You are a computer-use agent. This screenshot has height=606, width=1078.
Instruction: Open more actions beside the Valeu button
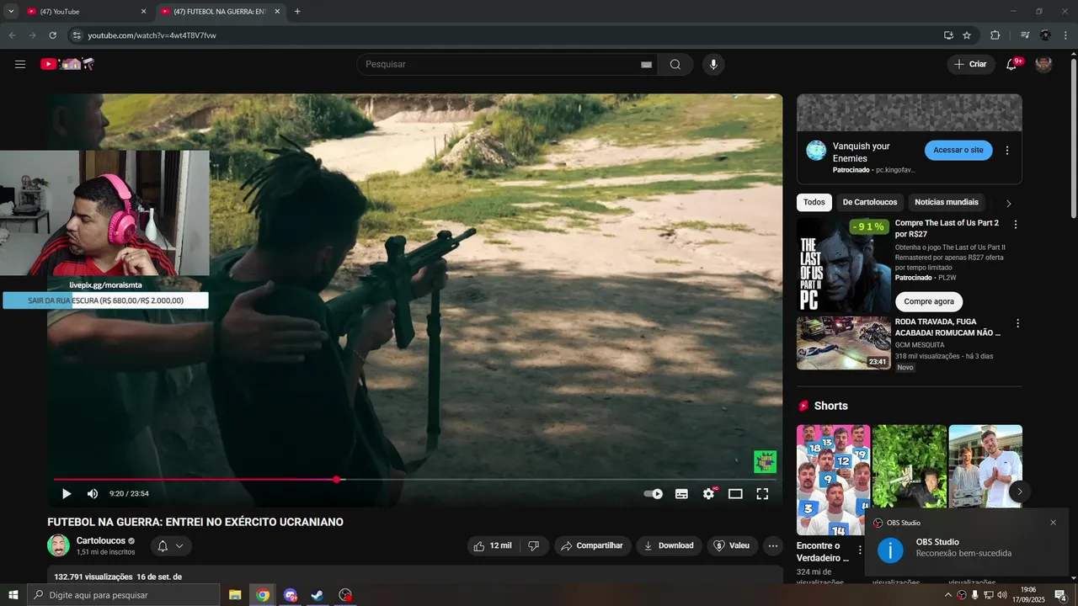(773, 545)
